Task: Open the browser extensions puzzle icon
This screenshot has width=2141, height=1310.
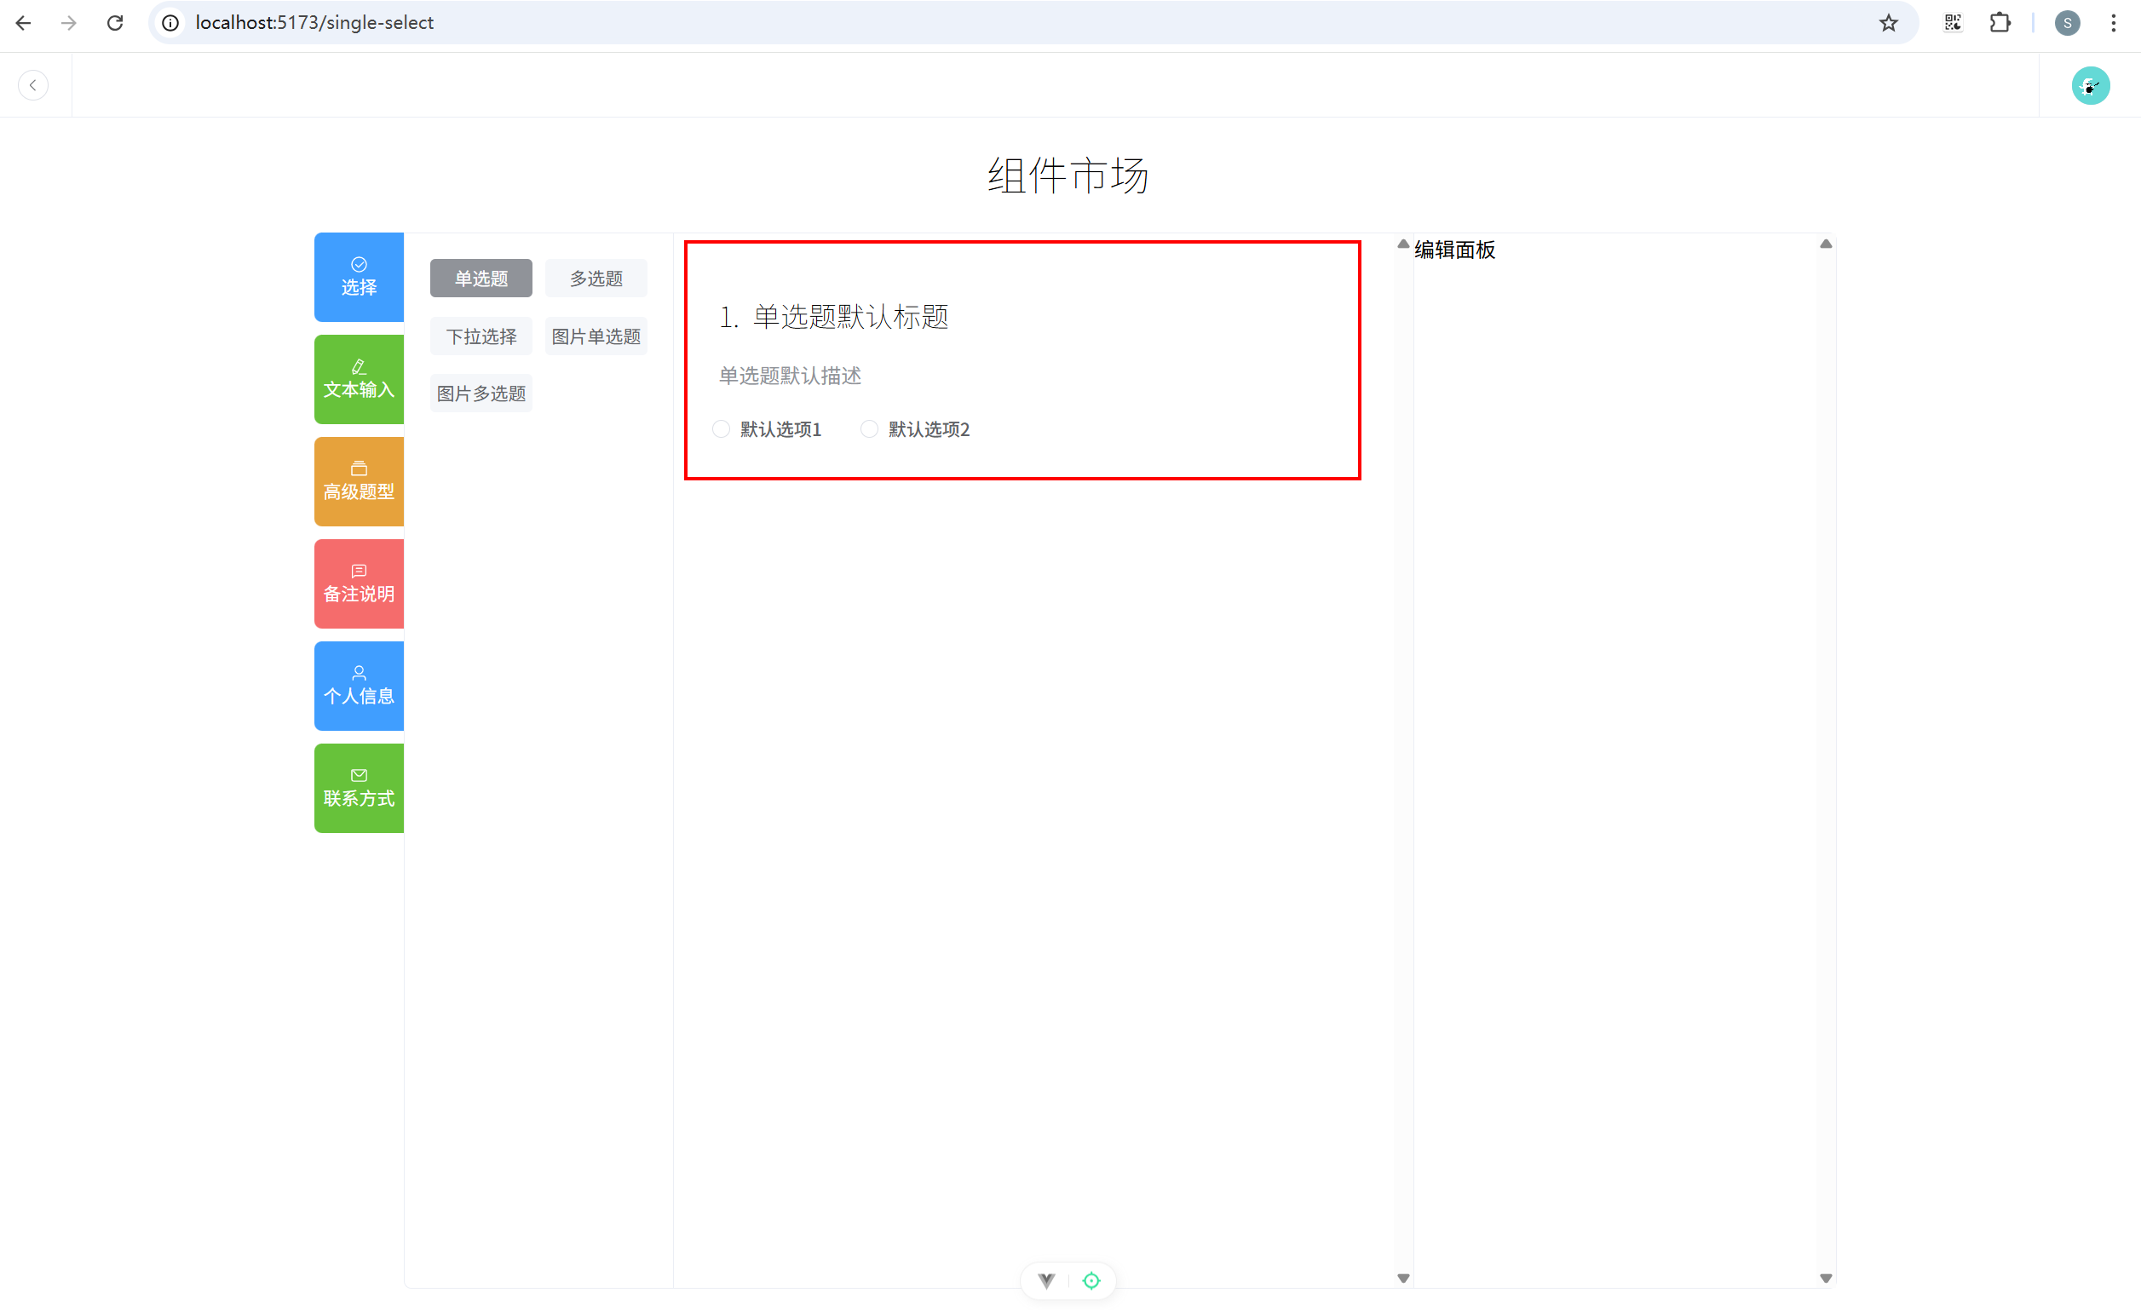Action: [2000, 23]
